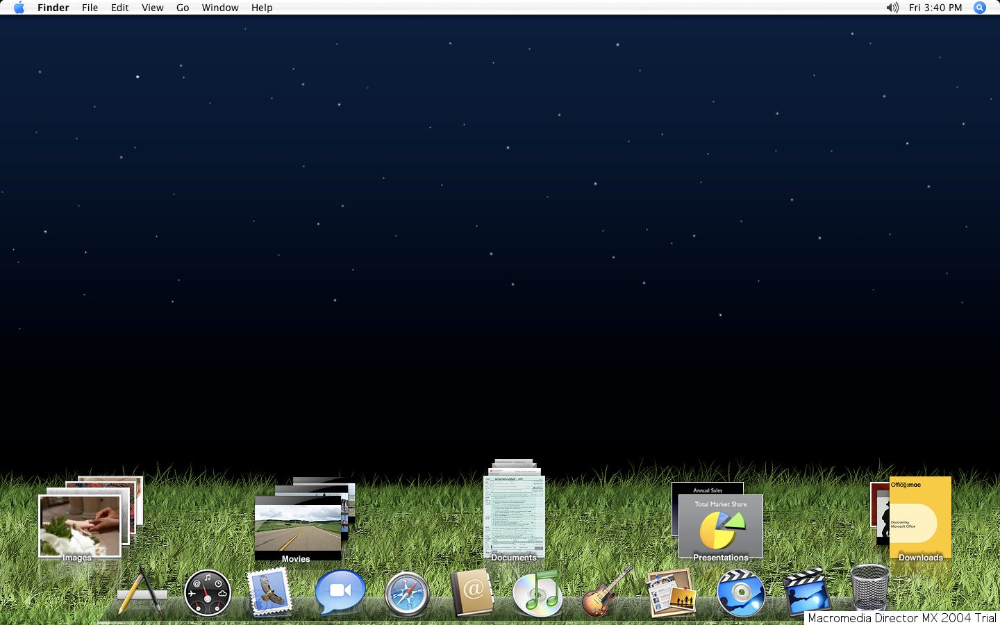Open iChat from the Dock
The height and width of the screenshot is (625, 1000).
pos(340,592)
